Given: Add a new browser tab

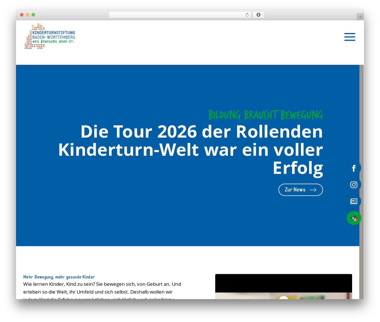Looking at the screenshot, I should pyautogui.click(x=360, y=17).
